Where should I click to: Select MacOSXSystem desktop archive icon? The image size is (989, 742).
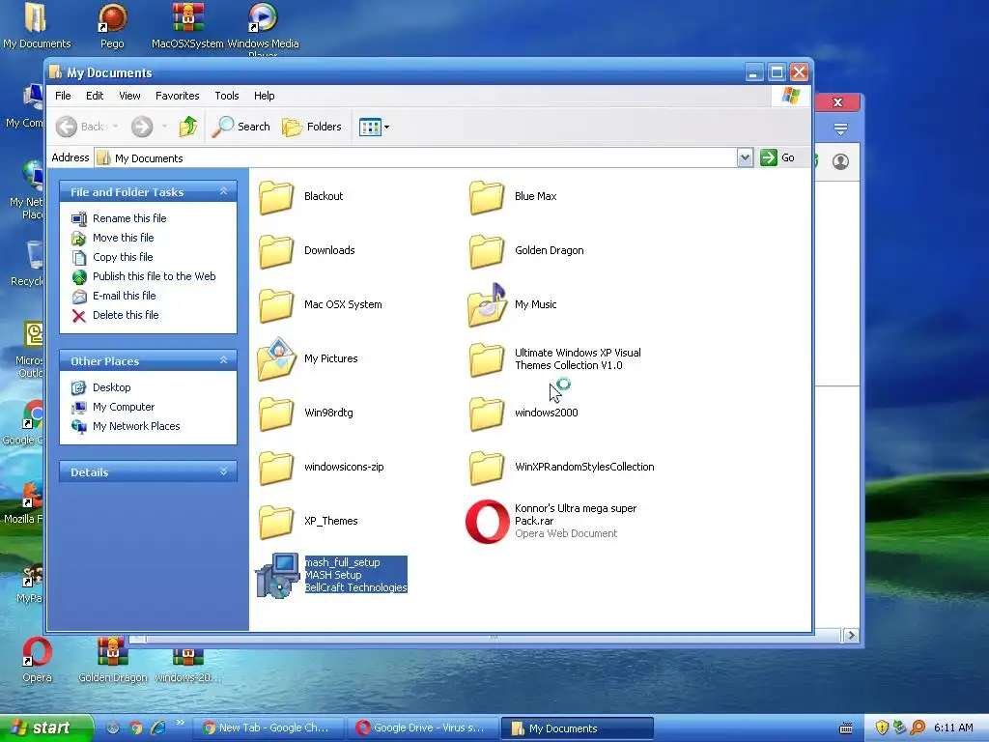(x=187, y=26)
